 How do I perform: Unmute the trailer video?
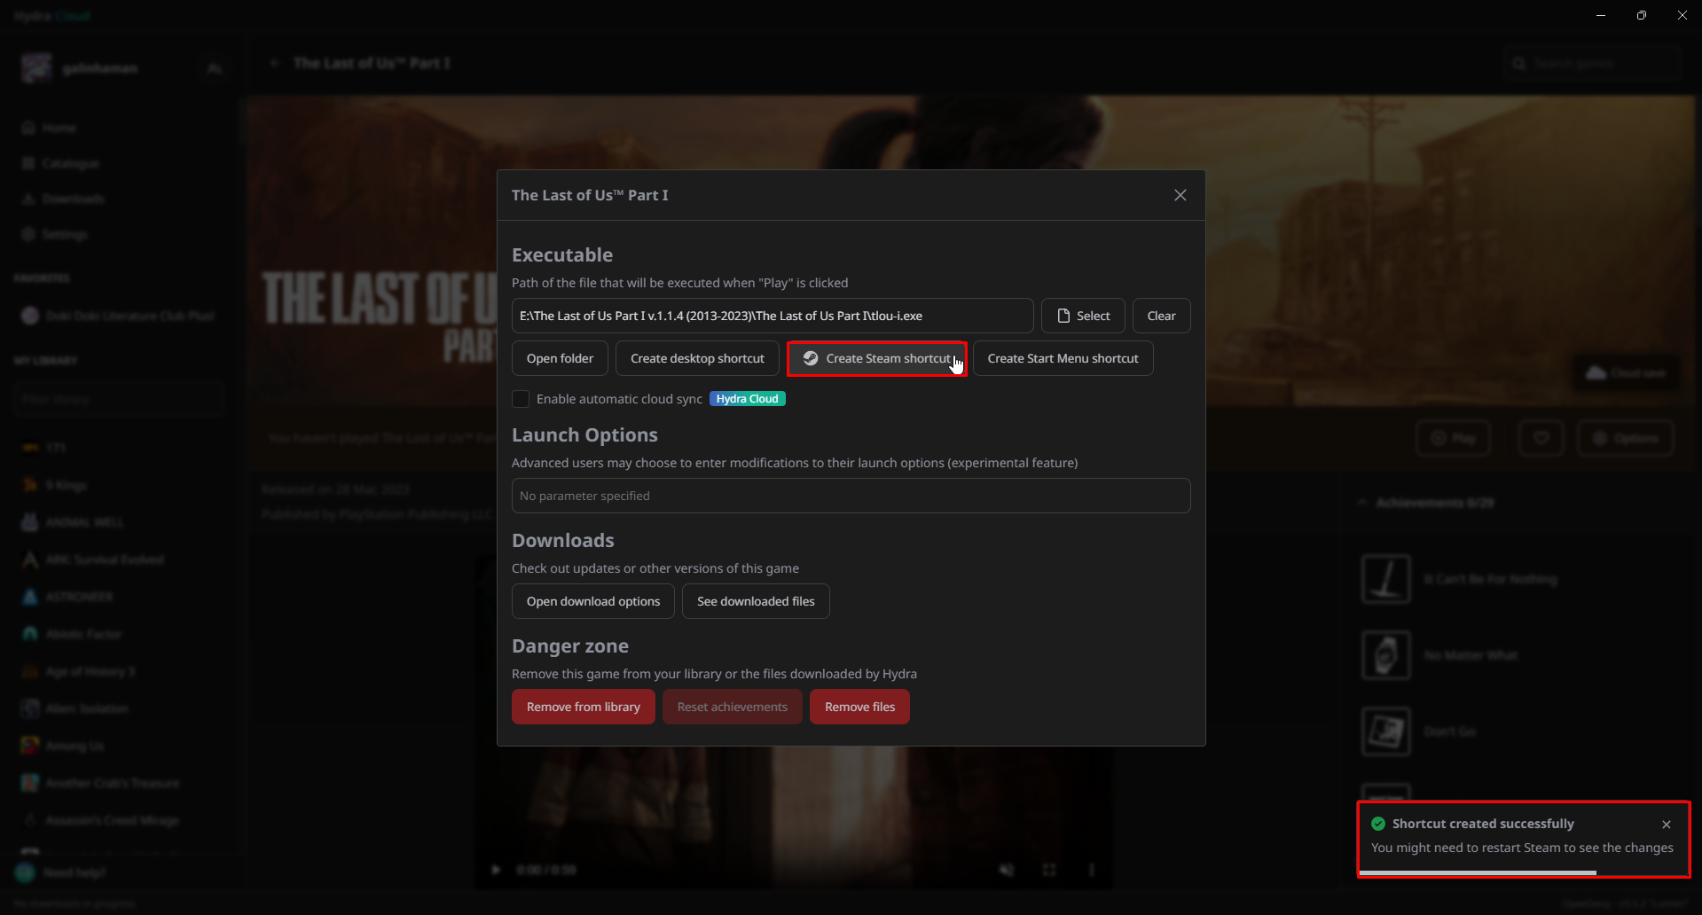tap(1007, 870)
